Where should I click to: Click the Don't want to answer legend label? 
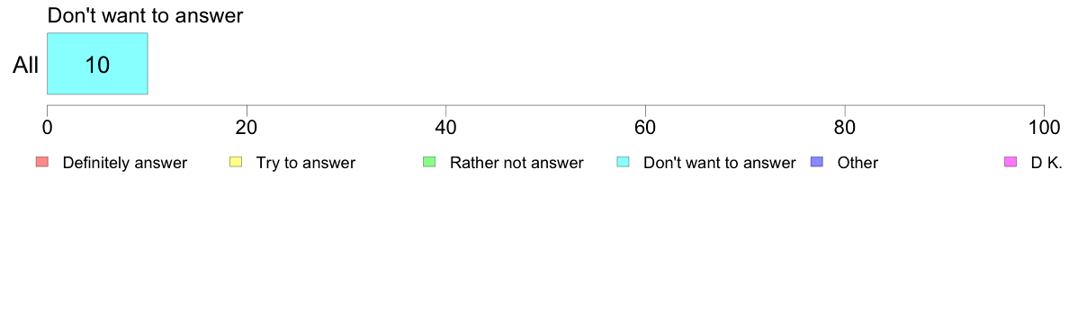[x=720, y=163]
